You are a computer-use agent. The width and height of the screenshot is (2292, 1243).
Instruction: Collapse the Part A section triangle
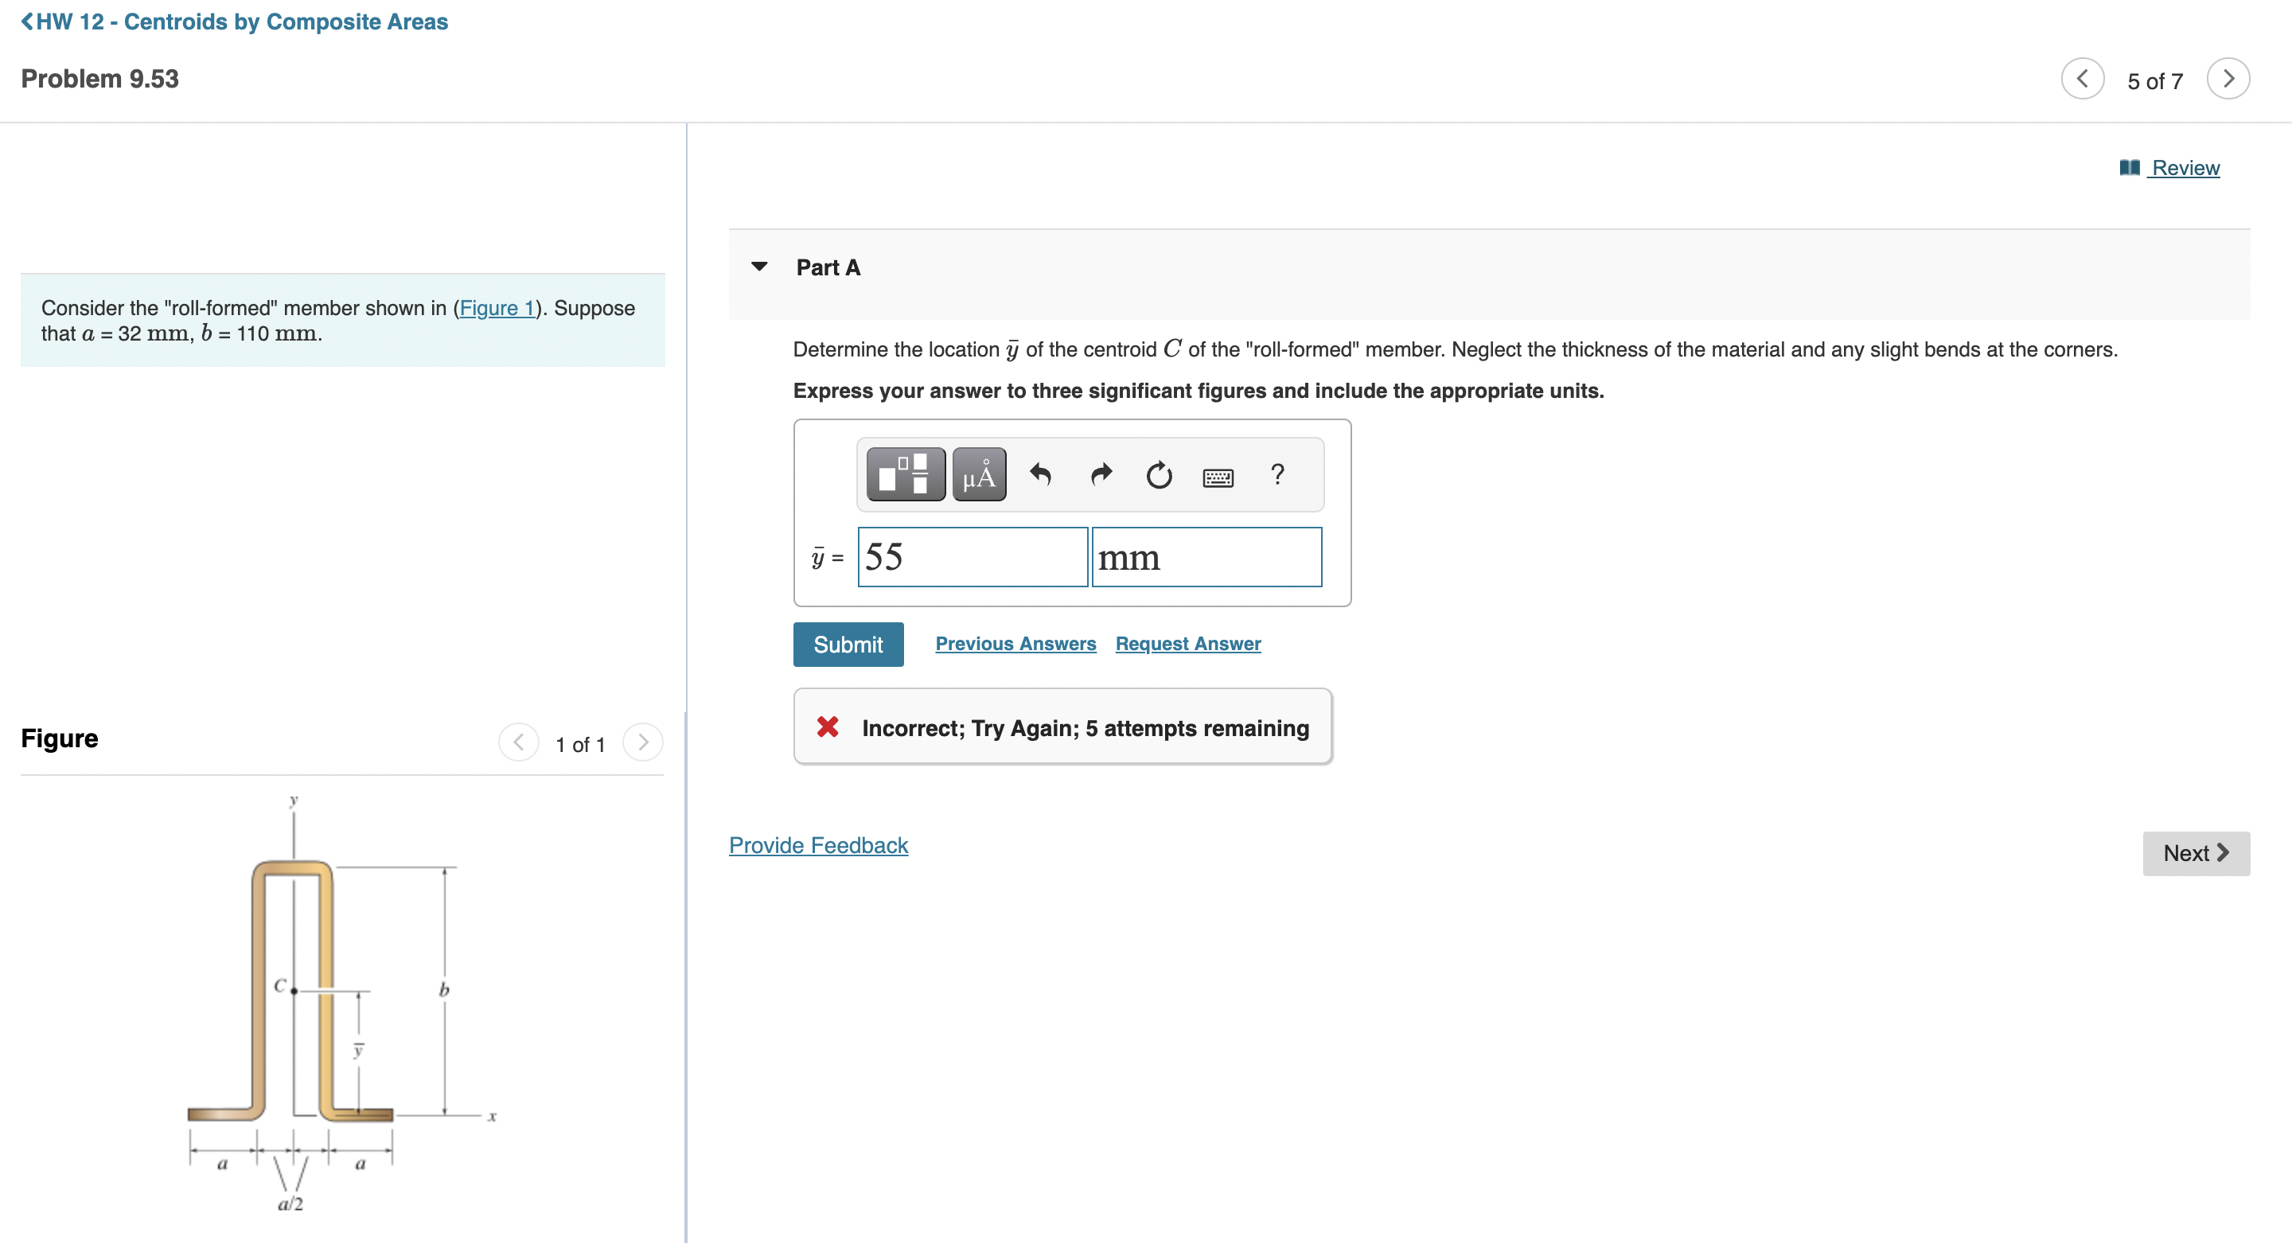pyautogui.click(x=759, y=266)
